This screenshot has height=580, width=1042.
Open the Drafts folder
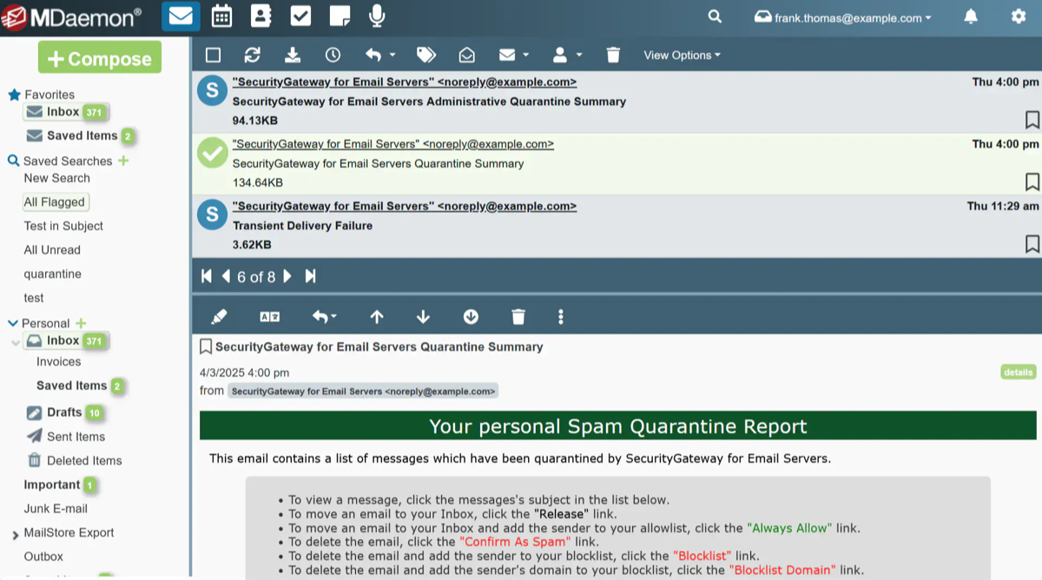(64, 412)
